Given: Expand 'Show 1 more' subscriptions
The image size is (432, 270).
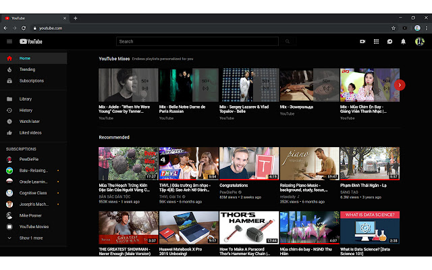Looking at the screenshot, I should pos(30,238).
